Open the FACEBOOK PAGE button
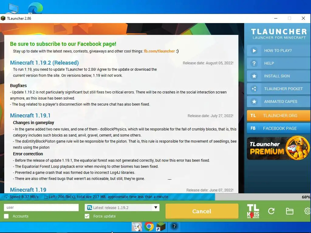This screenshot has height=233, width=311. [279, 128]
